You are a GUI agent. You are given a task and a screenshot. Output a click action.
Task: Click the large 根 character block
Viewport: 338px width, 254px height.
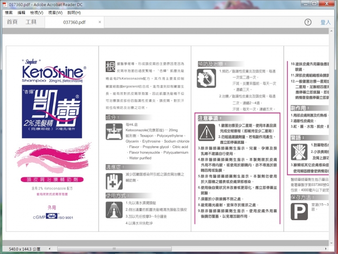click(110, 66)
